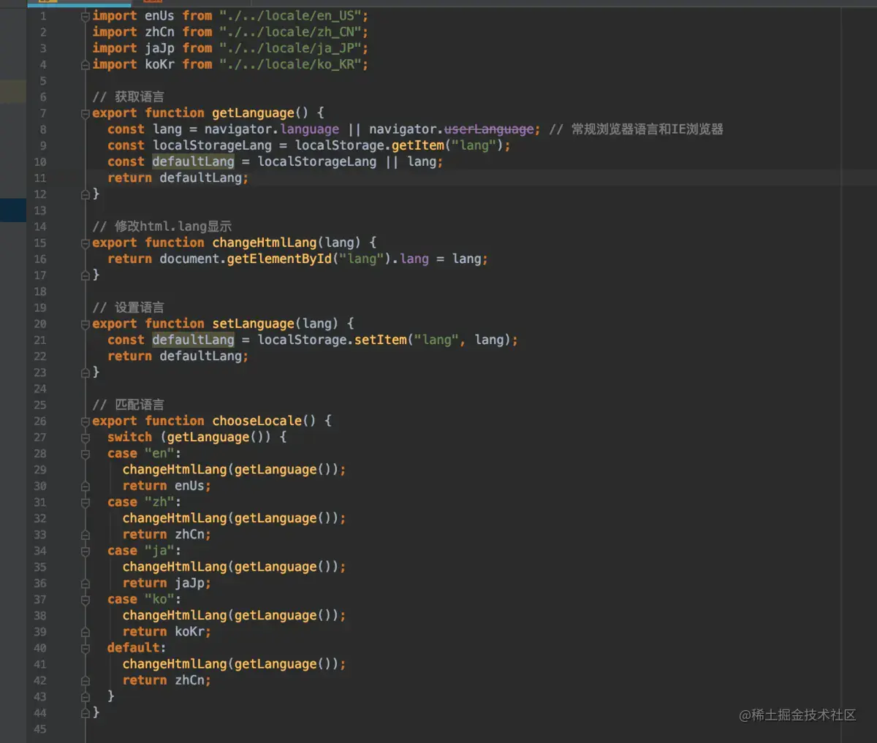Click gutter line number 26
877x743 pixels.
pyautogui.click(x=40, y=422)
